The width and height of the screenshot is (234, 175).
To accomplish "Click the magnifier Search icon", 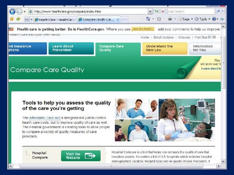I will point(219,11).
